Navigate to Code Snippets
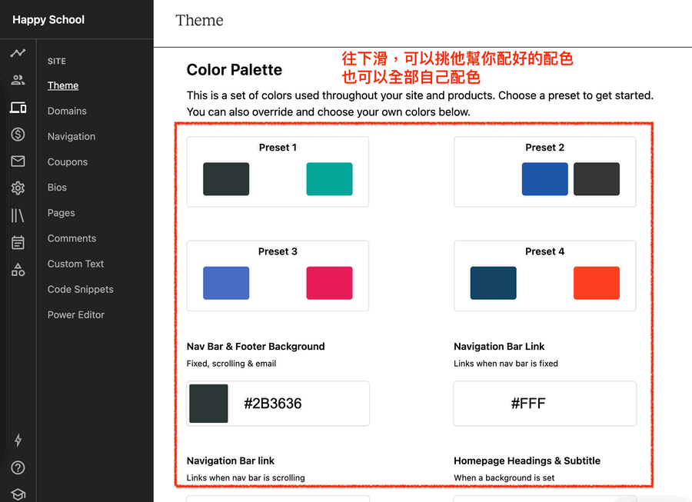The width and height of the screenshot is (692, 502). 81,289
